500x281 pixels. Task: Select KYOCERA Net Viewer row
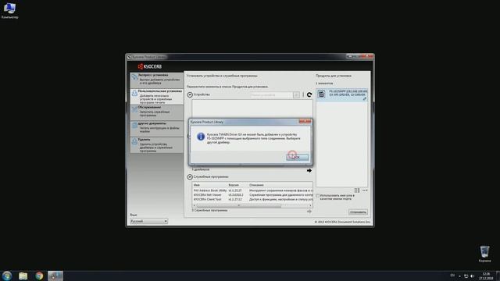[x=252, y=194]
